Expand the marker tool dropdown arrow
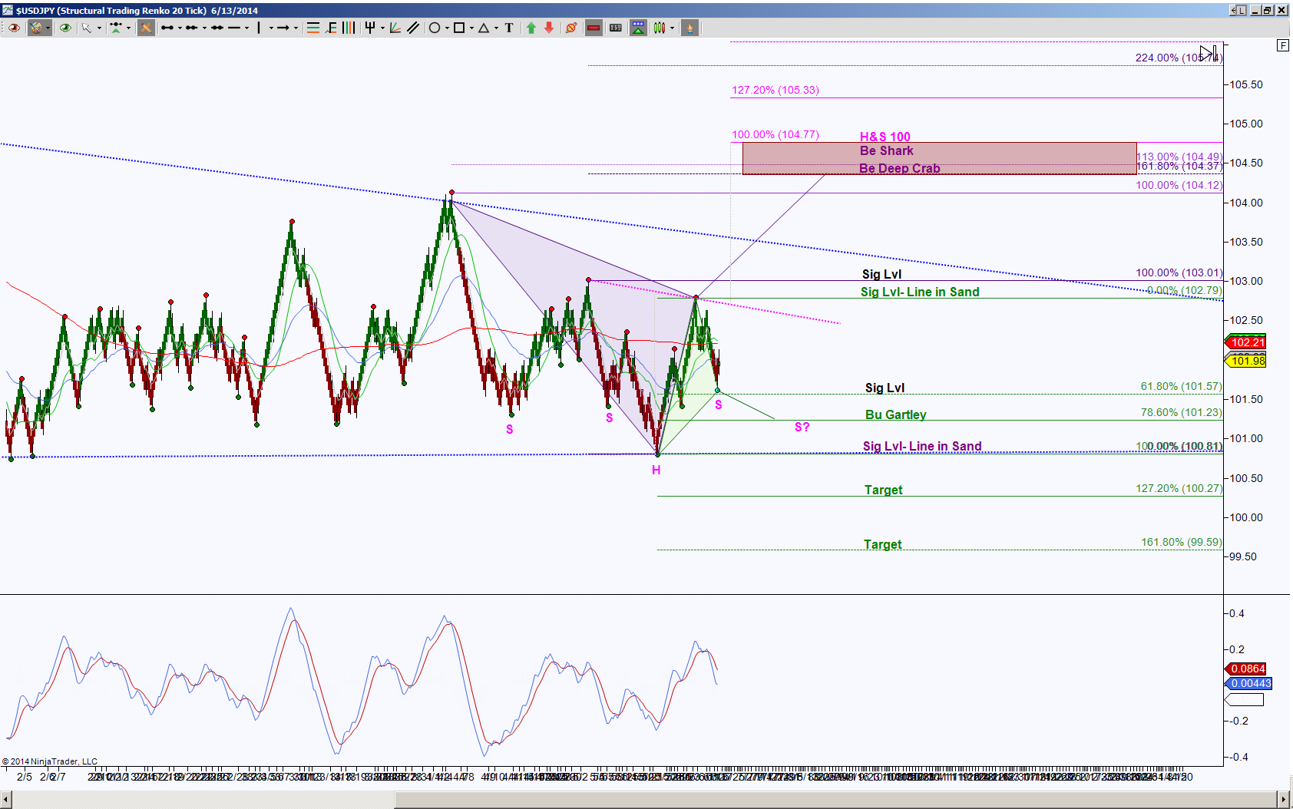Image resolution: width=1293 pixels, height=809 pixels. point(128,28)
